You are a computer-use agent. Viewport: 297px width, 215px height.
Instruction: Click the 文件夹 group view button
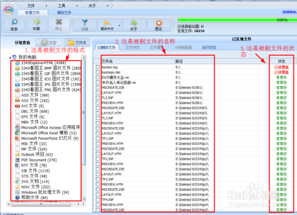77,42
